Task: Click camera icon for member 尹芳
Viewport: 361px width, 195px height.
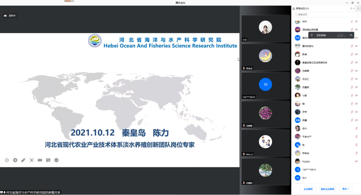Action: tap(356, 112)
